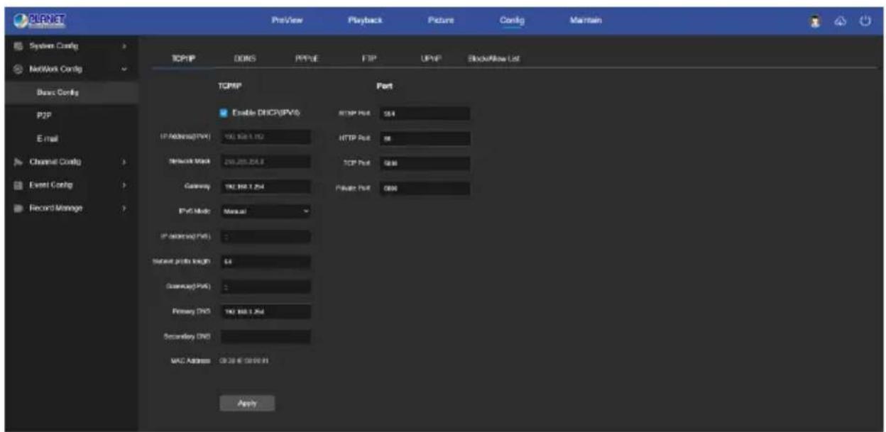Select the Config top menu

click(512, 21)
